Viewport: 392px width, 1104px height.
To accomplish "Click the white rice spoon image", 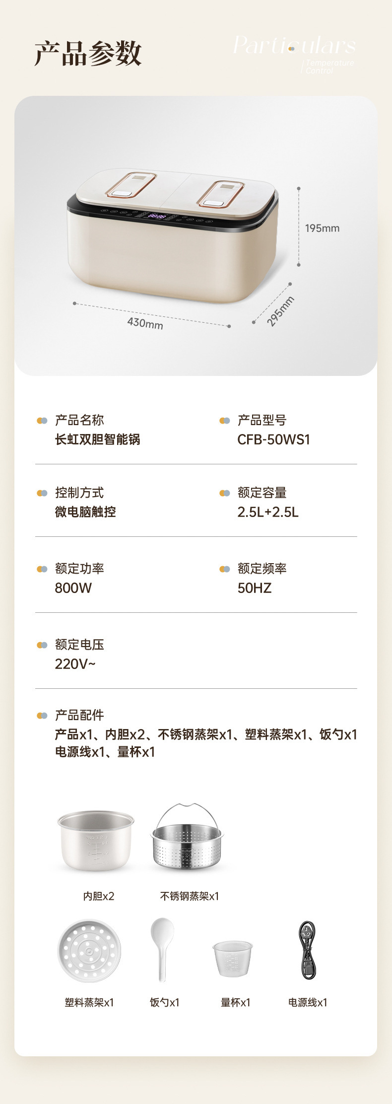I will pyautogui.click(x=162, y=949).
